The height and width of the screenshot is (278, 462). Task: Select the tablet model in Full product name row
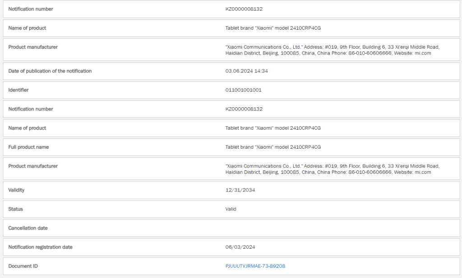(x=273, y=147)
